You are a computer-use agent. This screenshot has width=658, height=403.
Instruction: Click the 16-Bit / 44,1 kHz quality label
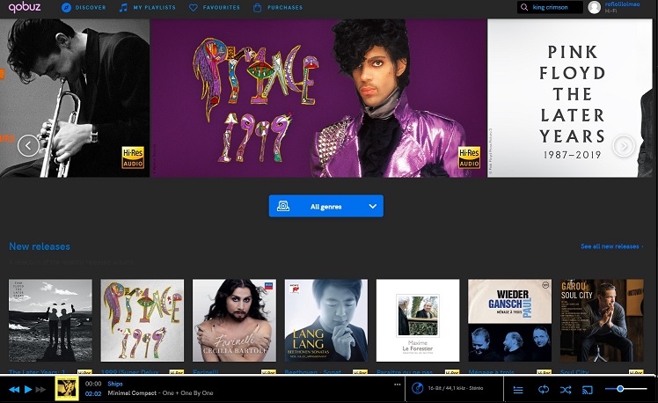[x=456, y=388]
